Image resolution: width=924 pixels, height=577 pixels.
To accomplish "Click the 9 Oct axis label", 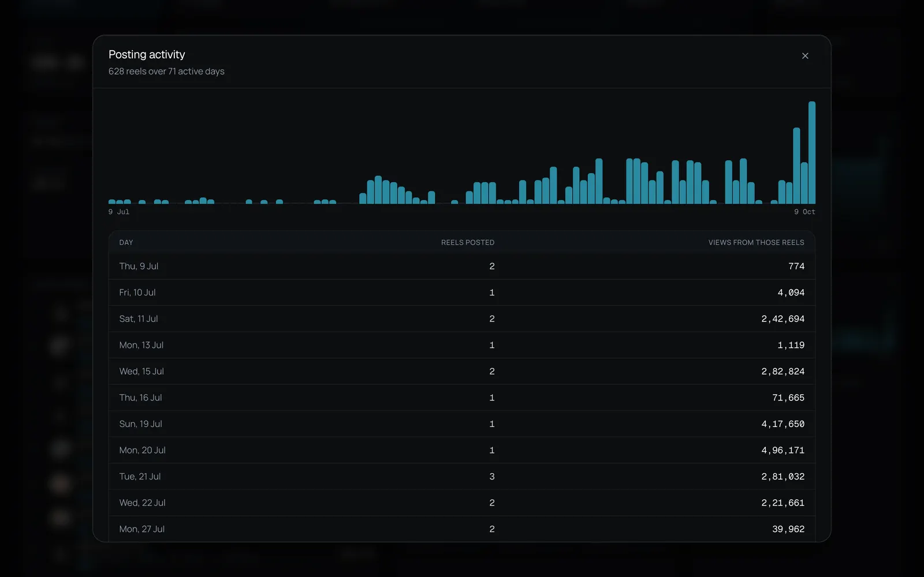I will click(804, 212).
